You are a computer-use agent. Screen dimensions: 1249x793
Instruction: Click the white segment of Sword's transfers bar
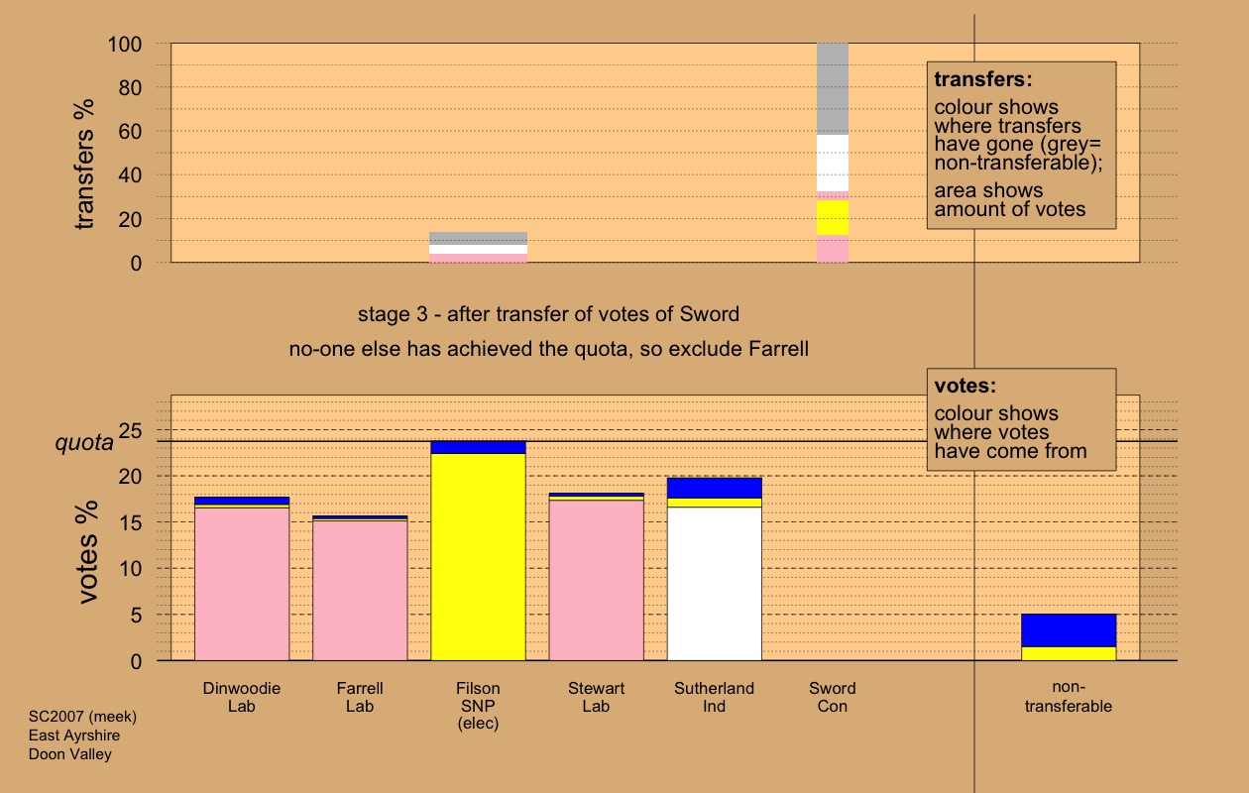(x=833, y=163)
